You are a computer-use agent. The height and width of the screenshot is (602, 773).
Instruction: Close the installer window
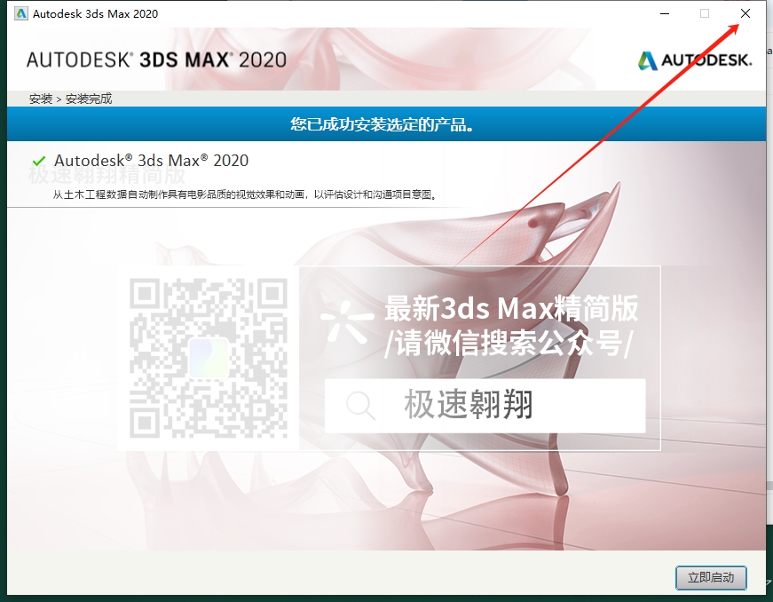745,13
